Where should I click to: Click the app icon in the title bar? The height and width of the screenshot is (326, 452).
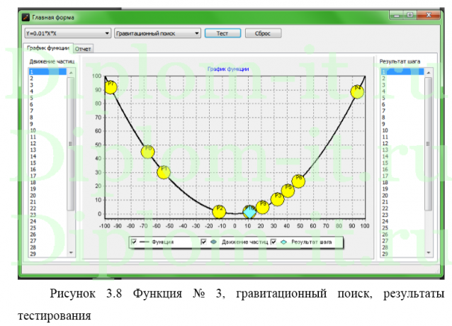(25, 16)
